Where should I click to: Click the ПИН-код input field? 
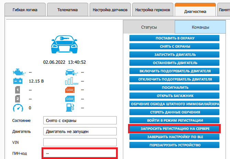point(80,153)
